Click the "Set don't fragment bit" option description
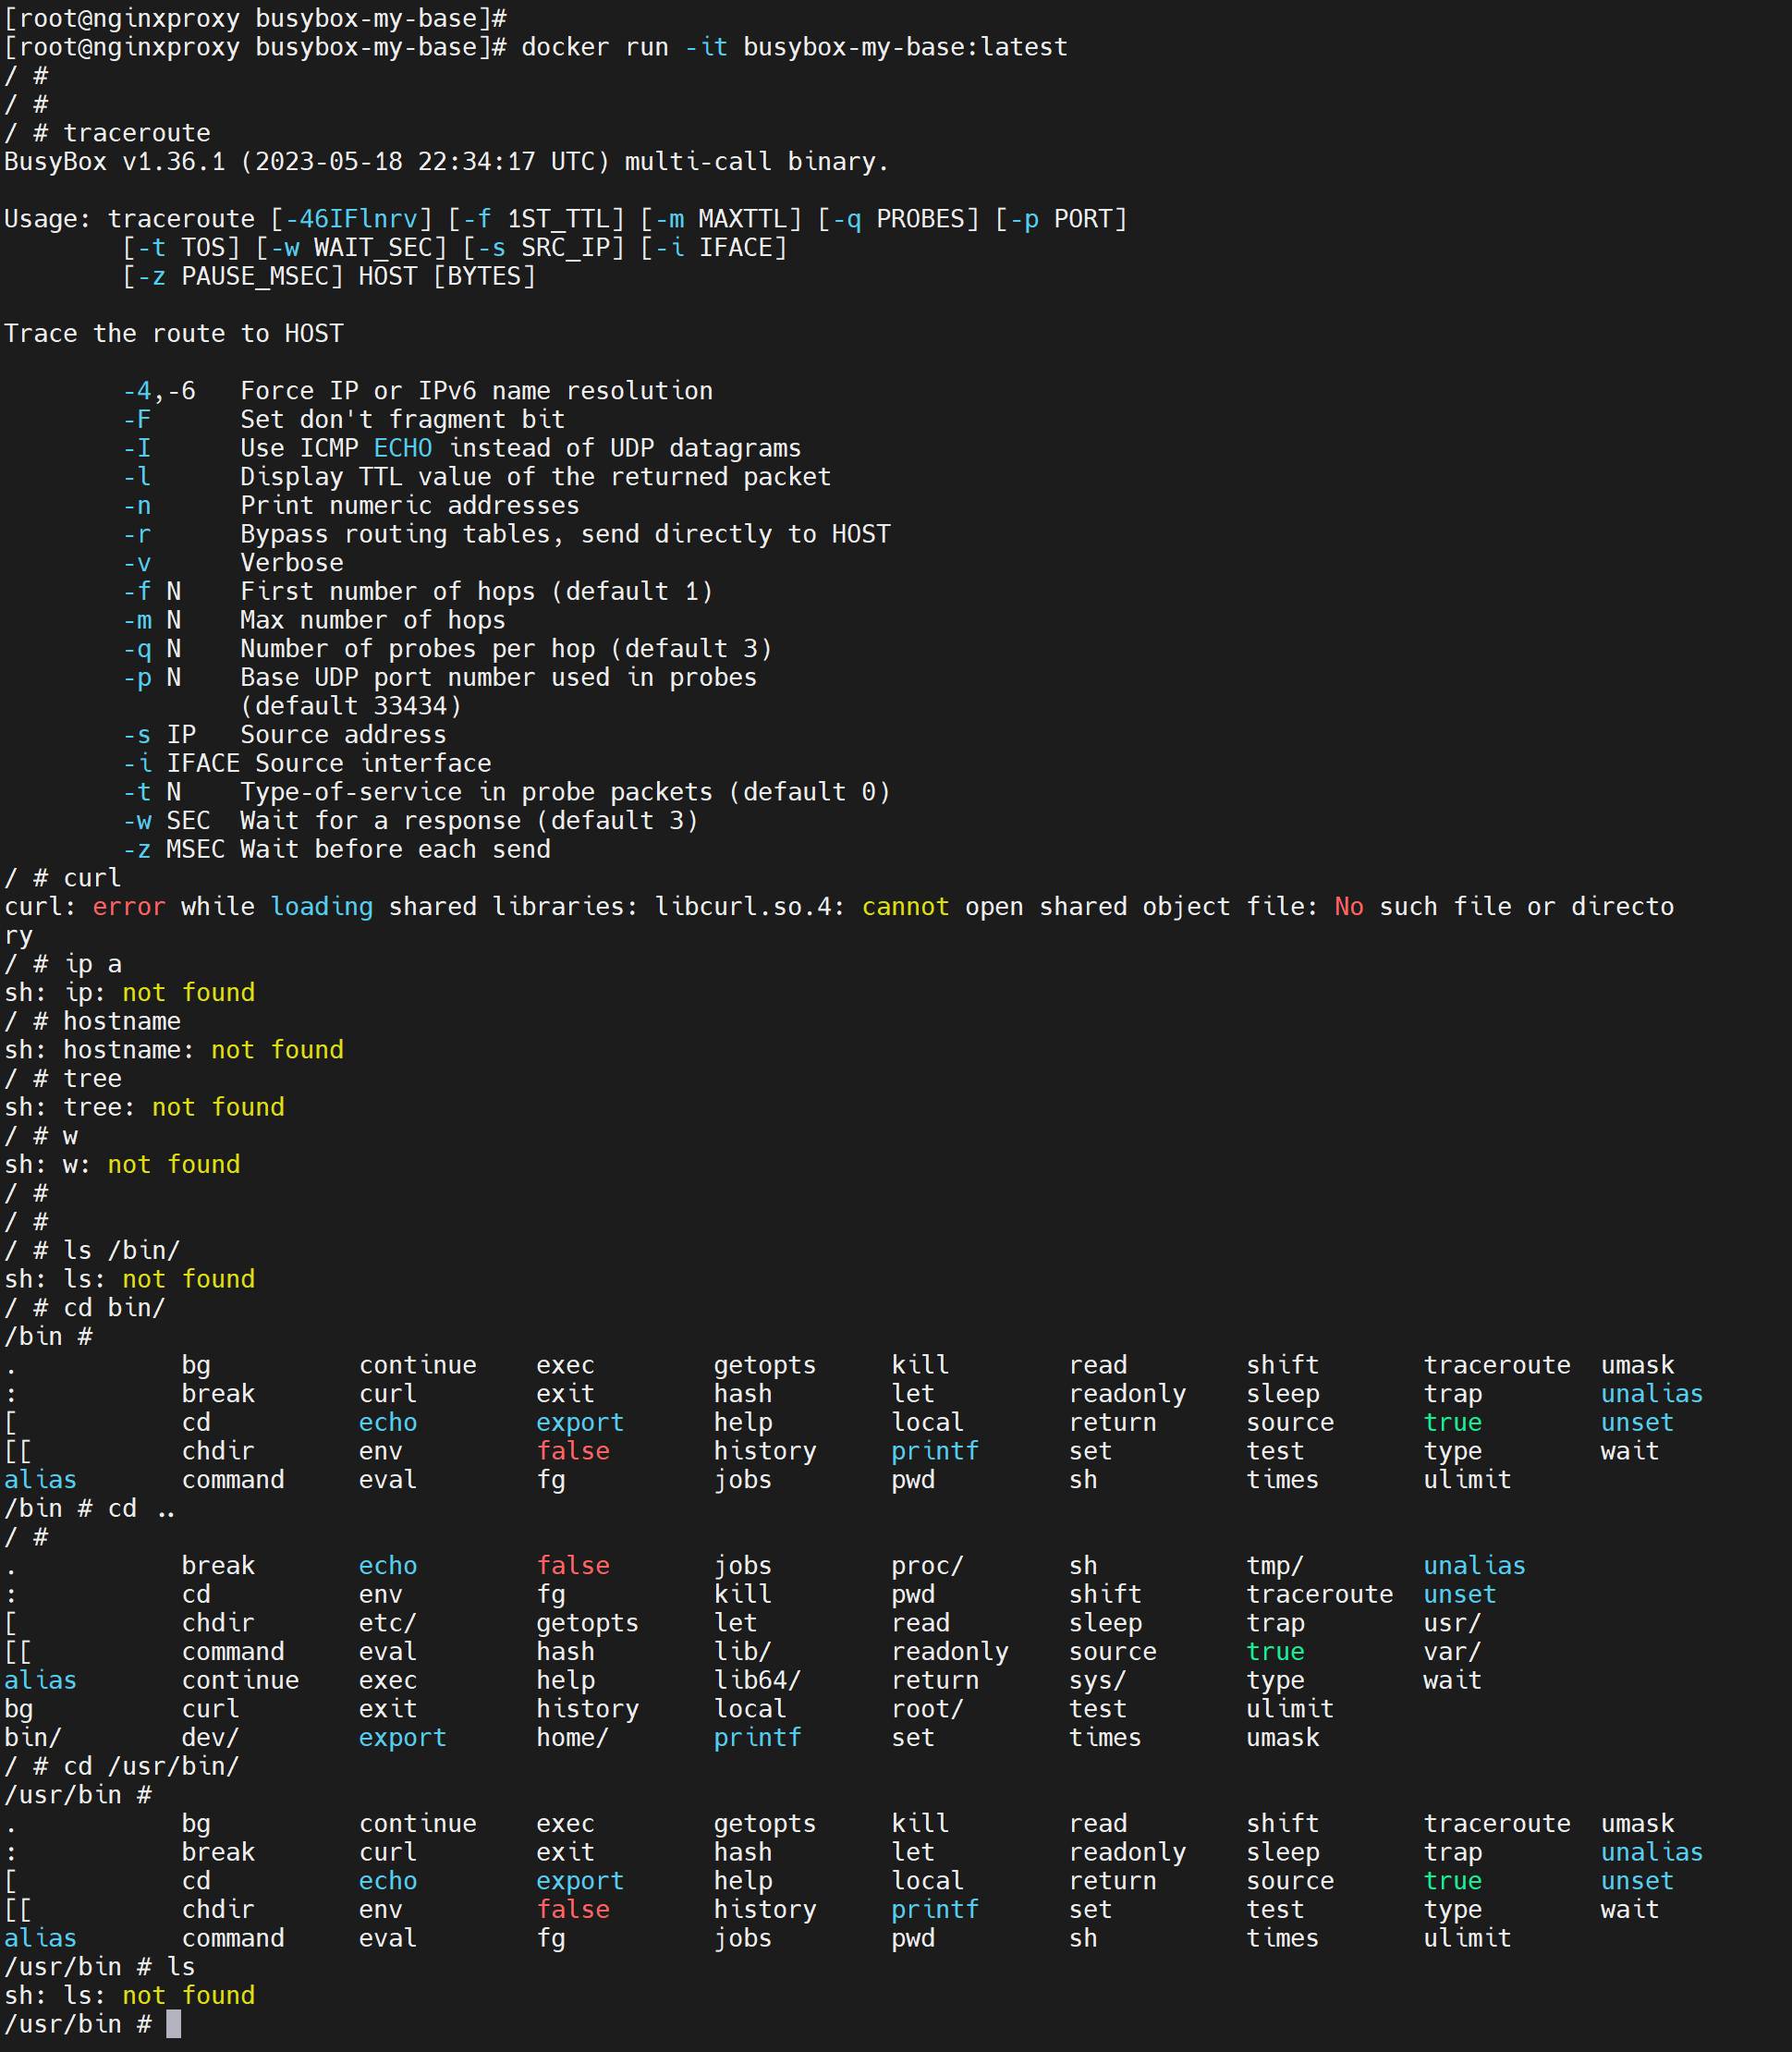The image size is (1792, 2052). (x=402, y=420)
